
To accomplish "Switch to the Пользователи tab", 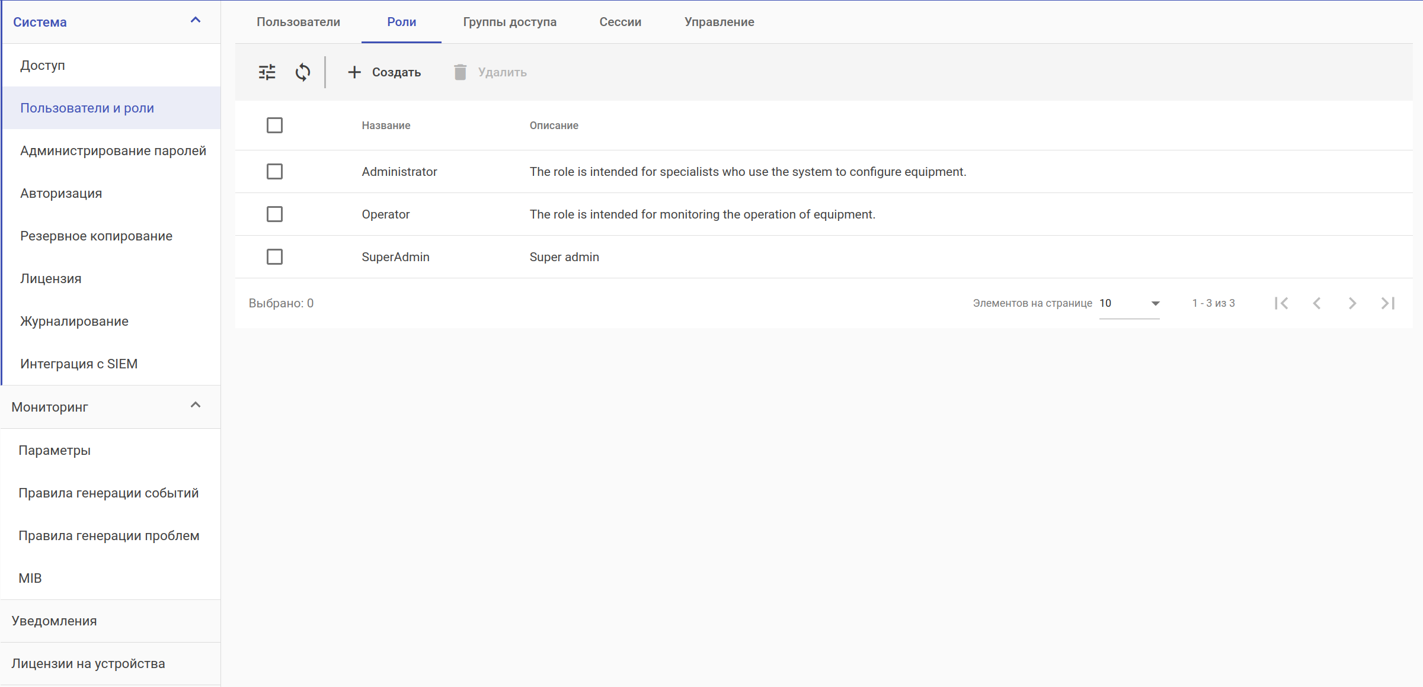I will pyautogui.click(x=298, y=22).
